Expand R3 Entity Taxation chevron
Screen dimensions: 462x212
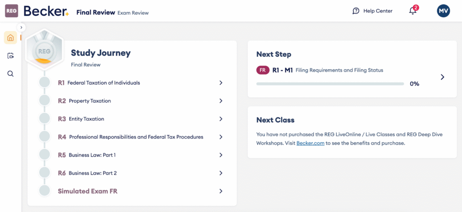point(221,119)
